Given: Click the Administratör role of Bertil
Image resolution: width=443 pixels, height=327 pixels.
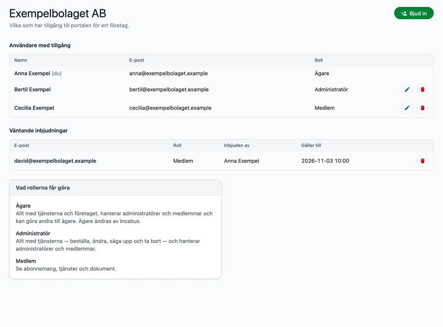Looking at the screenshot, I should (331, 89).
